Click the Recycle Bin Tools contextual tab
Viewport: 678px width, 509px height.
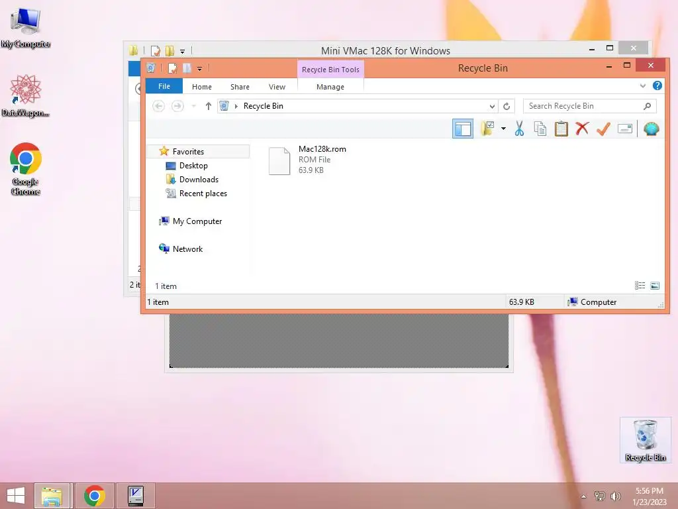330,69
